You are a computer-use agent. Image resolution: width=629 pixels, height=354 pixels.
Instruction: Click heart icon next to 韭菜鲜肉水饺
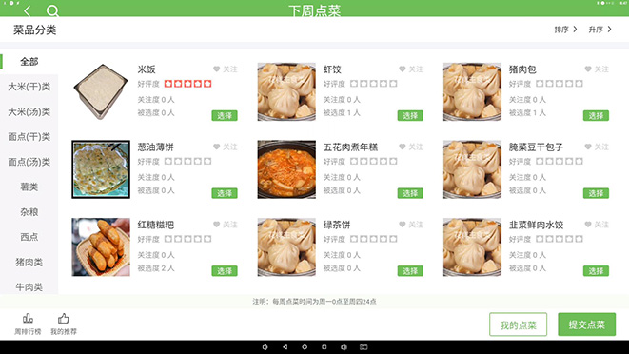pos(588,225)
